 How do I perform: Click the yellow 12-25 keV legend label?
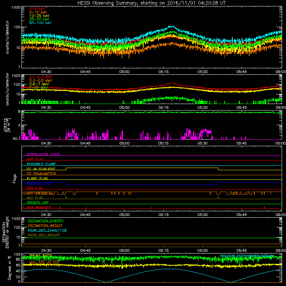[39, 16]
